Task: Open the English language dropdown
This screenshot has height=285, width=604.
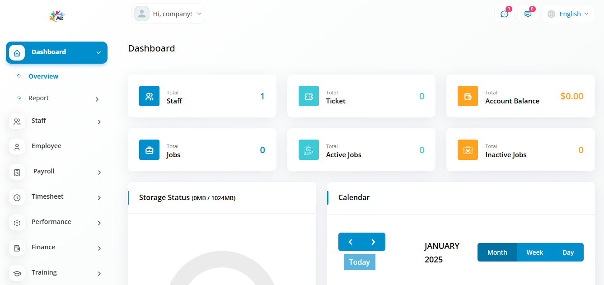Action: point(568,14)
